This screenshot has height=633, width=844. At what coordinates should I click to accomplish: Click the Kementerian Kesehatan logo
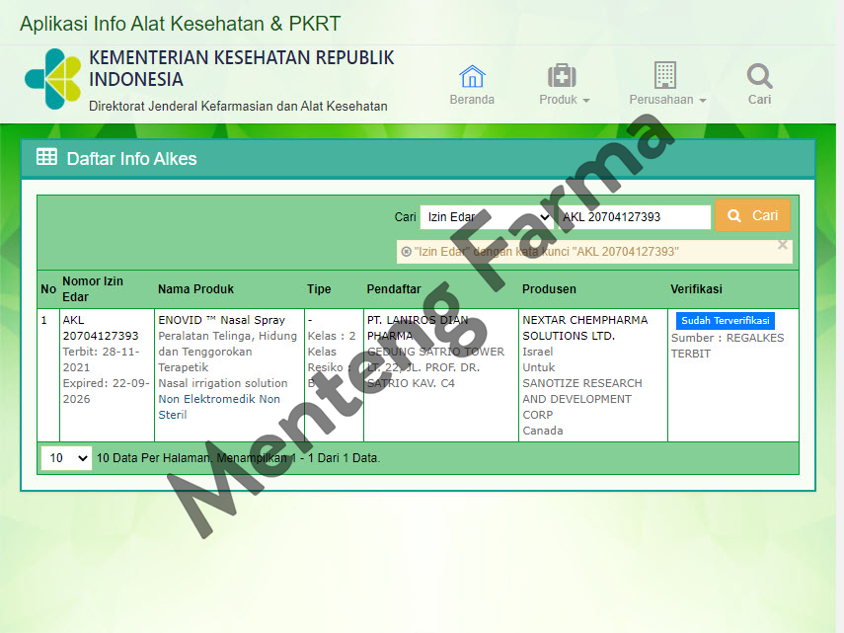pyautogui.click(x=52, y=79)
